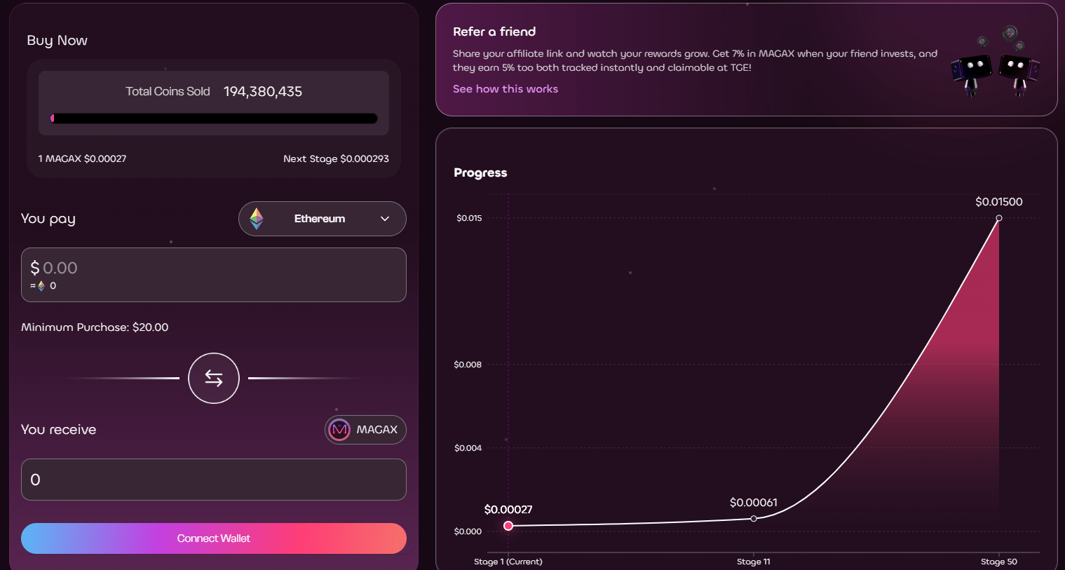Open the See how this works link
Image resolution: width=1065 pixels, height=570 pixels.
tap(505, 89)
